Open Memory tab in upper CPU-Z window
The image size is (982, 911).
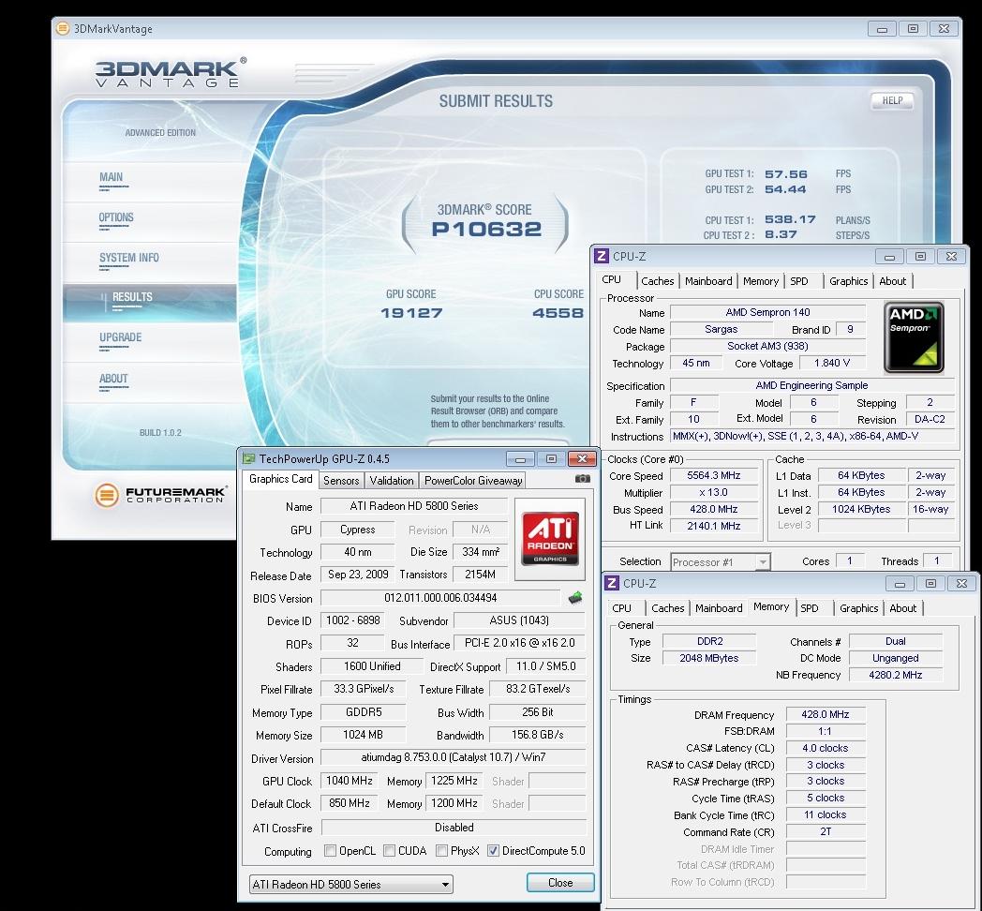[760, 281]
